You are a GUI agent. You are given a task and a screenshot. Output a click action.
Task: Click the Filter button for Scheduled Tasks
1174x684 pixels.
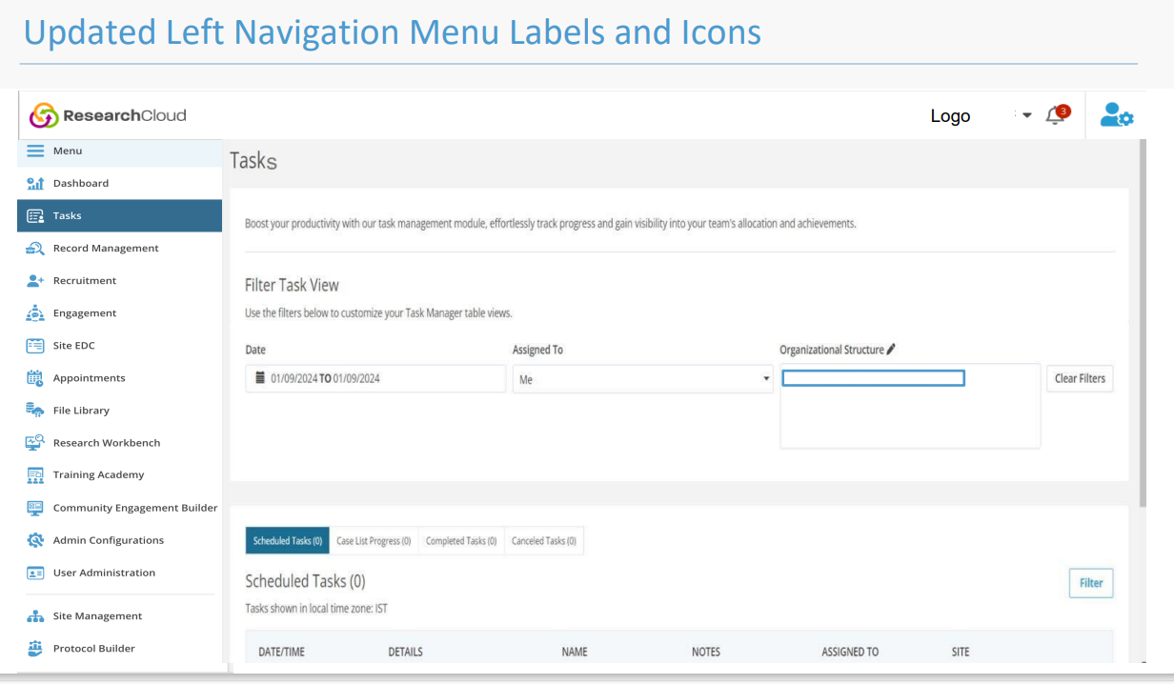click(1091, 583)
